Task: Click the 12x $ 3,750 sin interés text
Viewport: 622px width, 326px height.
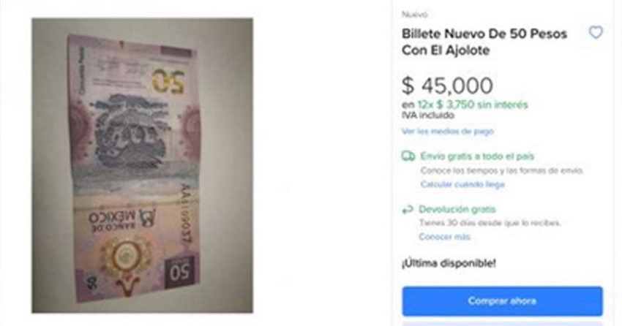Action: coord(473,105)
